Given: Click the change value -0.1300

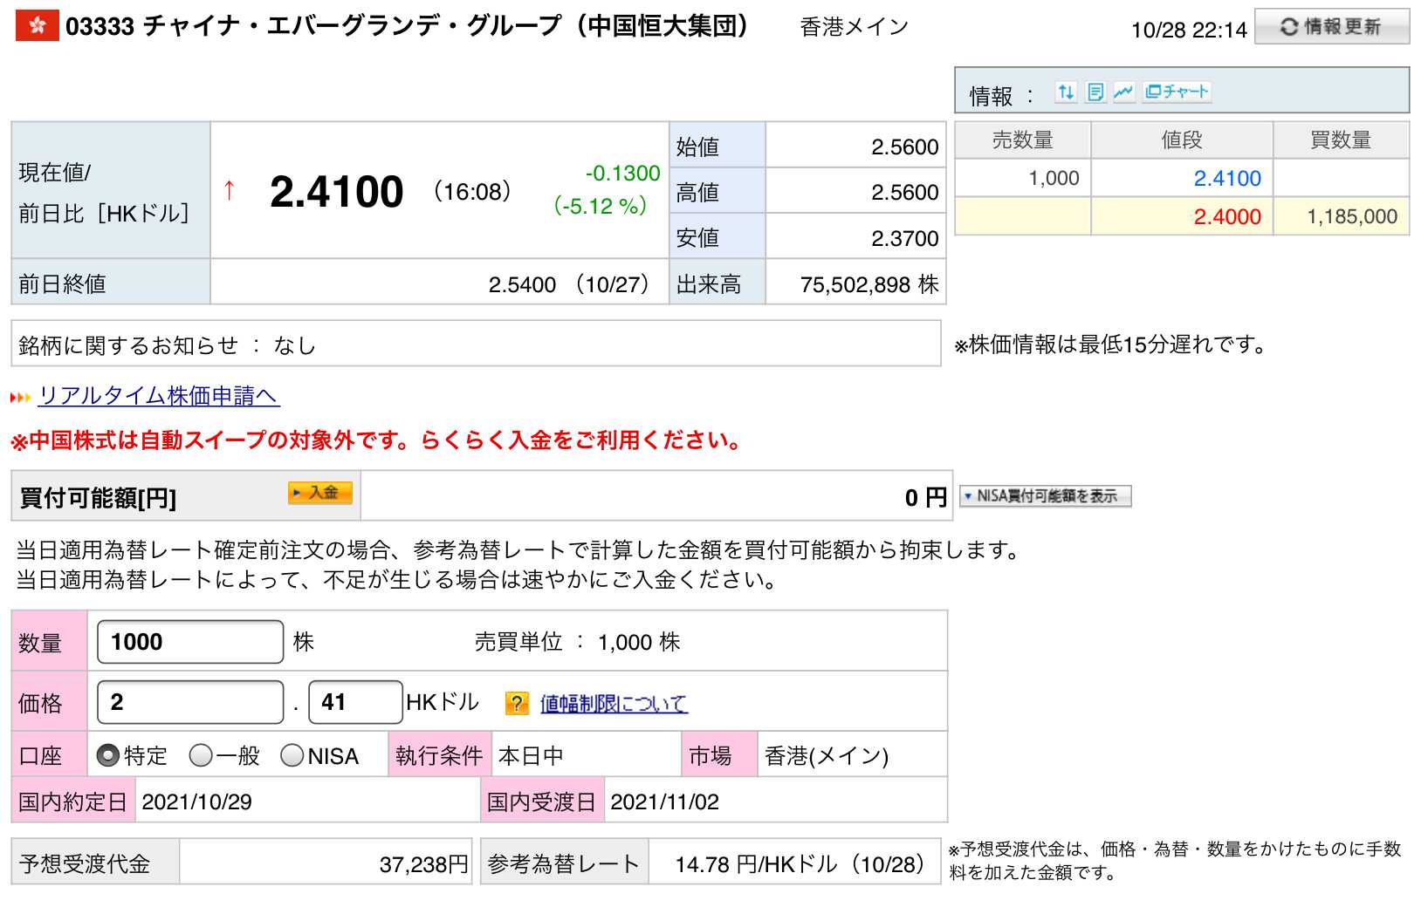Looking at the screenshot, I should tap(622, 174).
